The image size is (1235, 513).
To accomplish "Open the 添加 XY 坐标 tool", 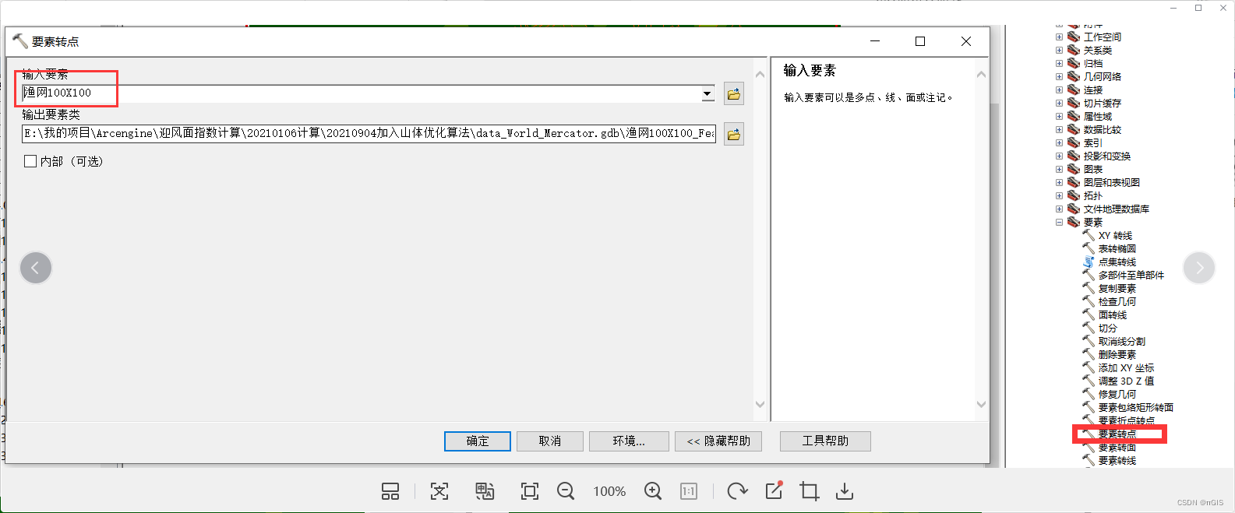I will 1126,368.
